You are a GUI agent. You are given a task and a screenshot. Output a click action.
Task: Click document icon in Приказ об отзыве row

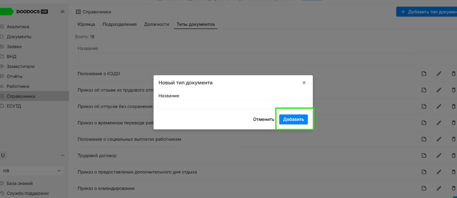pos(424,90)
